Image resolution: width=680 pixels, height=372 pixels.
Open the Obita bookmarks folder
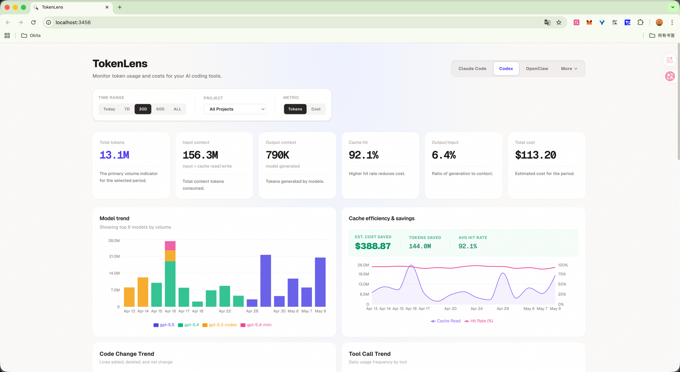pyautogui.click(x=31, y=35)
